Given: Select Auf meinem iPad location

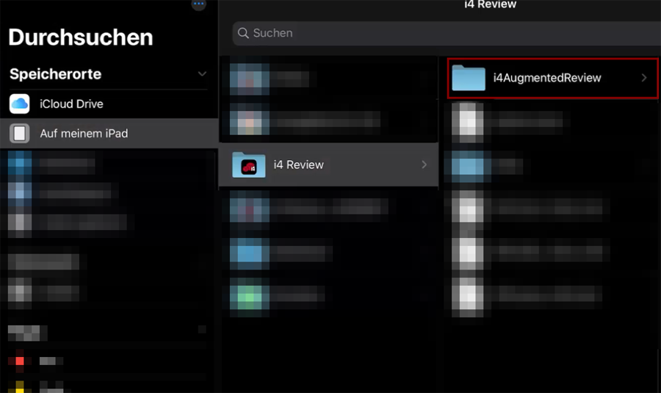Looking at the screenshot, I should click(x=109, y=133).
